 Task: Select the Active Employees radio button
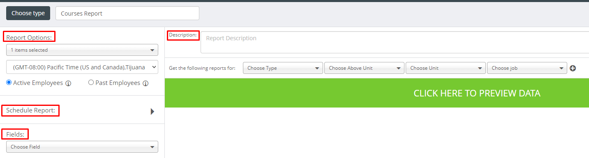click(9, 82)
